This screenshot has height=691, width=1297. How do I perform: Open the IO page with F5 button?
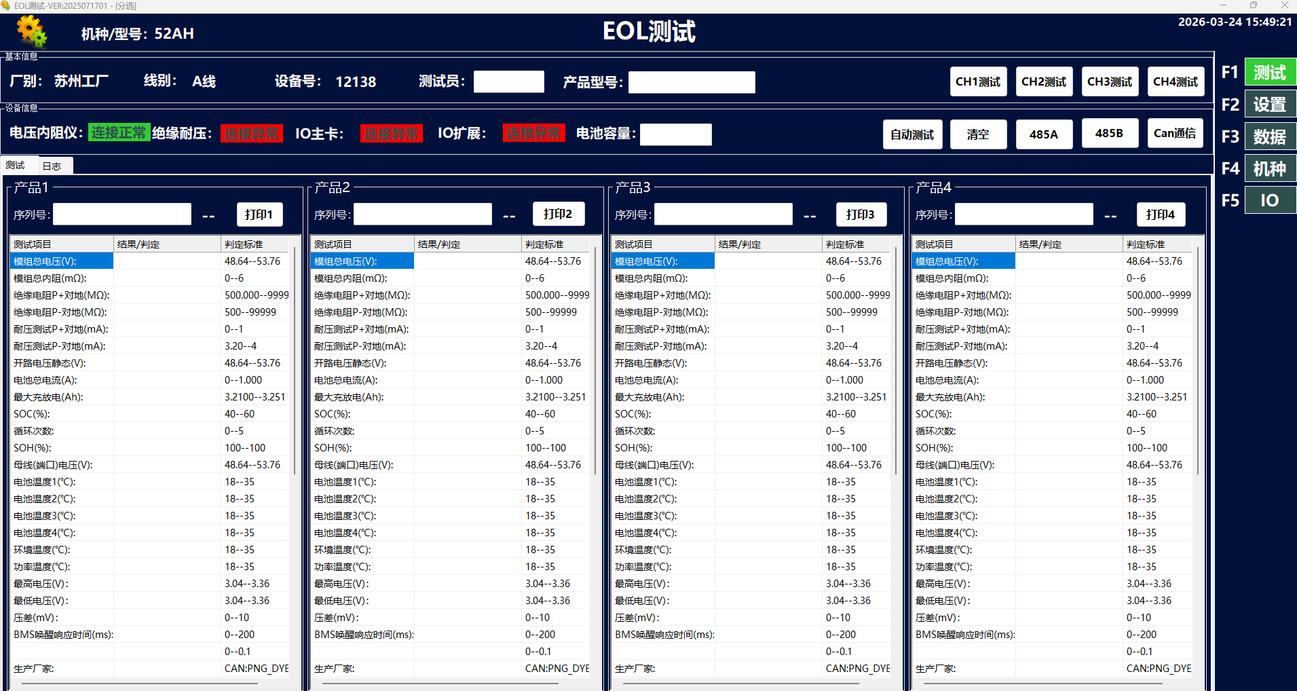1269,200
